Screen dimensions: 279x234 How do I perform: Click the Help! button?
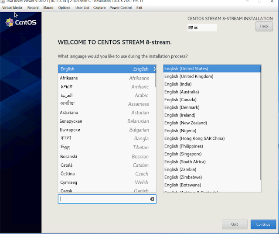pos(264,26)
